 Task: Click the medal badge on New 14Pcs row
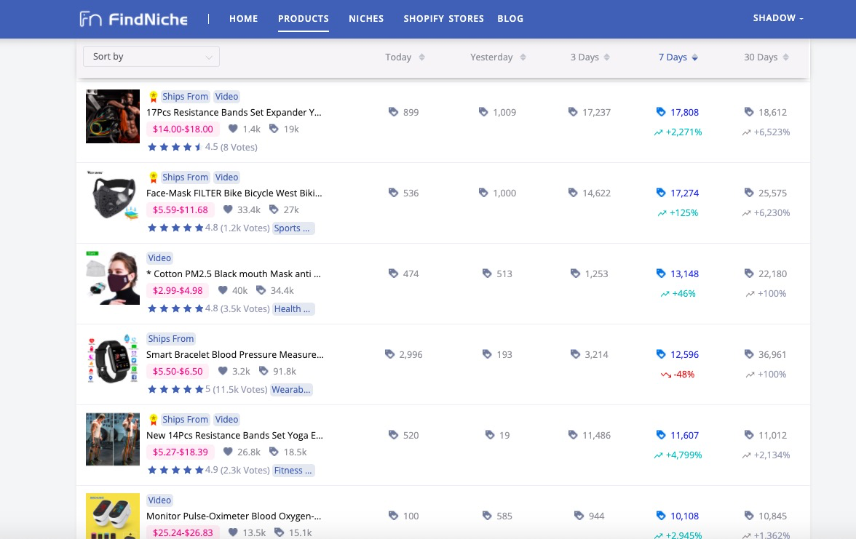[x=154, y=420]
